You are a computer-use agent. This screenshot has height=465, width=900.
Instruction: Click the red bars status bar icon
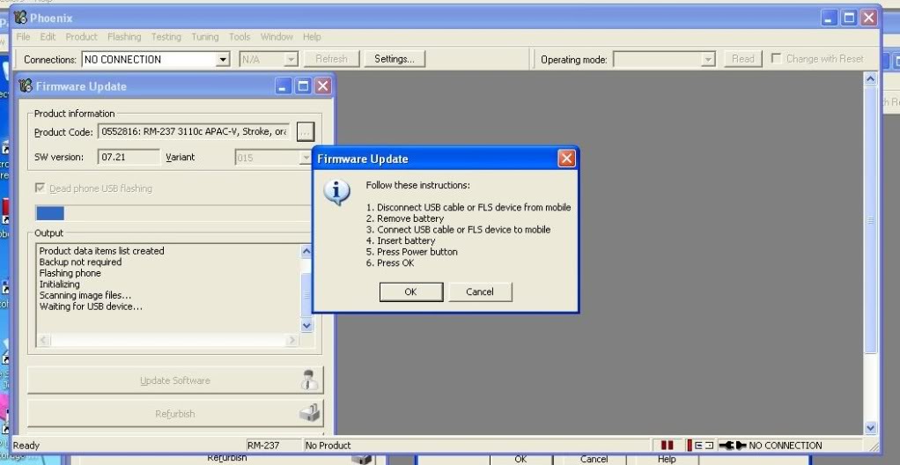click(x=667, y=446)
